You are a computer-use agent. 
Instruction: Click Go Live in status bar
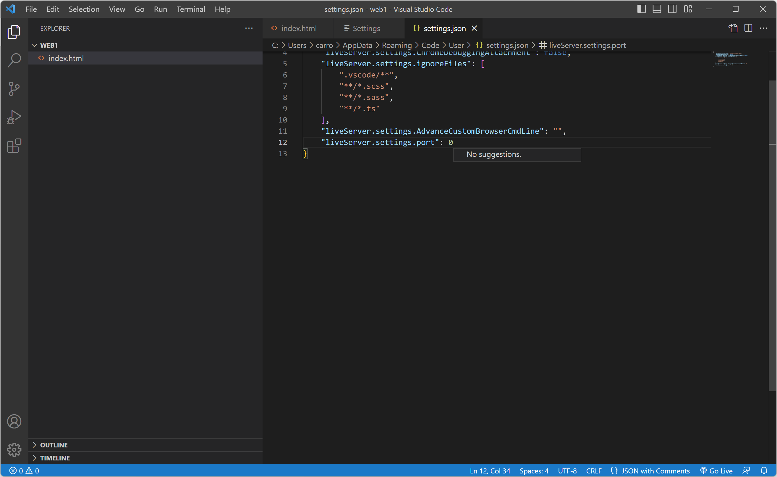click(716, 470)
